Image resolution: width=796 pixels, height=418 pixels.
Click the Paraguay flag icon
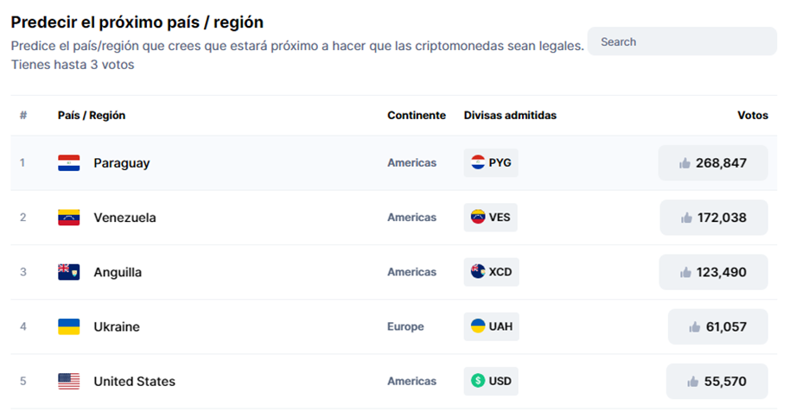coord(68,163)
